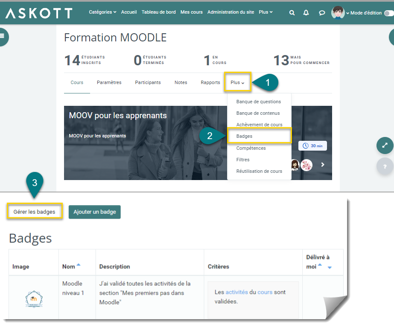Expand the Catégories dropdown
The image size is (394, 323).
(102, 12)
